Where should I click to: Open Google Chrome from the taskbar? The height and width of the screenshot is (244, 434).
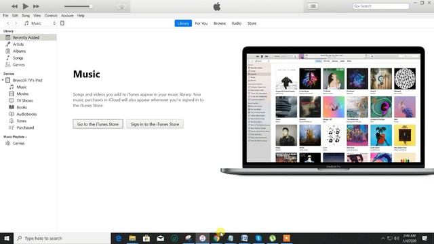click(x=216, y=238)
